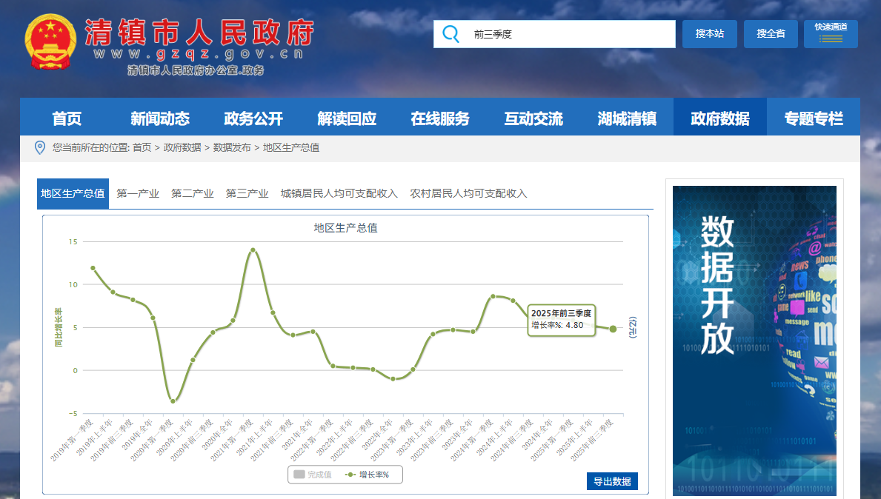
Task: Open the 数据开放 banner image
Action: click(754, 341)
